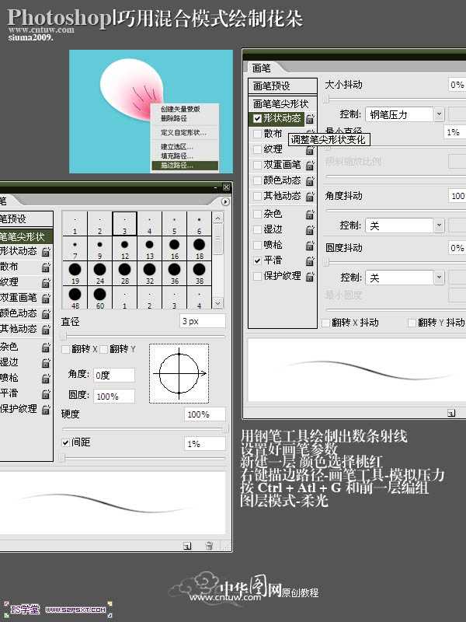This screenshot has width=466, height=622.
Task: Open 画笔预设 in right panel
Action: (283, 86)
